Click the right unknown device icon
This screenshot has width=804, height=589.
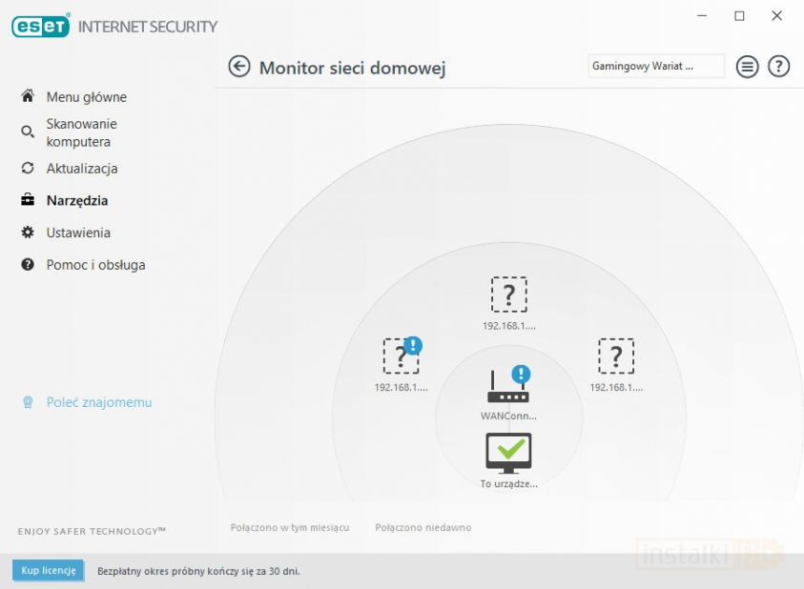click(616, 356)
